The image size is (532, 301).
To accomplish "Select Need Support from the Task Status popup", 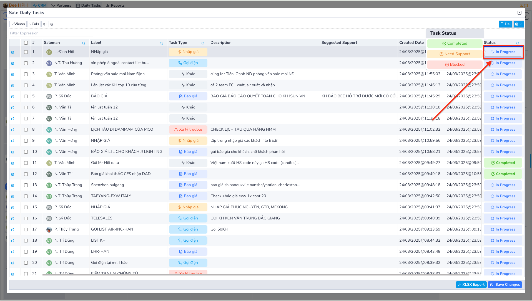I will pos(455,54).
